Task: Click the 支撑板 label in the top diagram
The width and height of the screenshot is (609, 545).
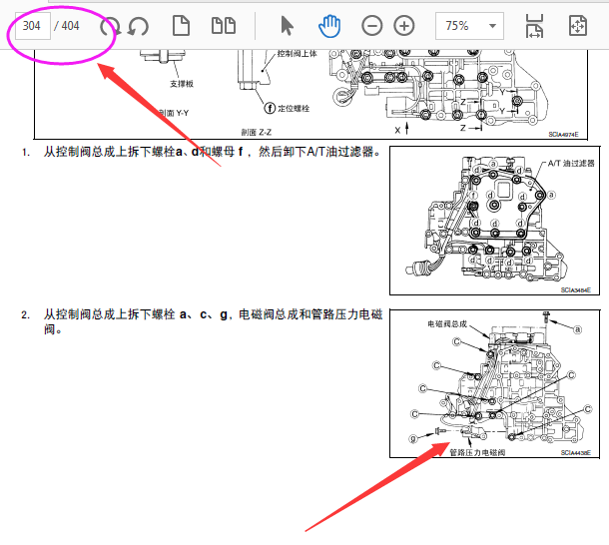Action: (182, 84)
